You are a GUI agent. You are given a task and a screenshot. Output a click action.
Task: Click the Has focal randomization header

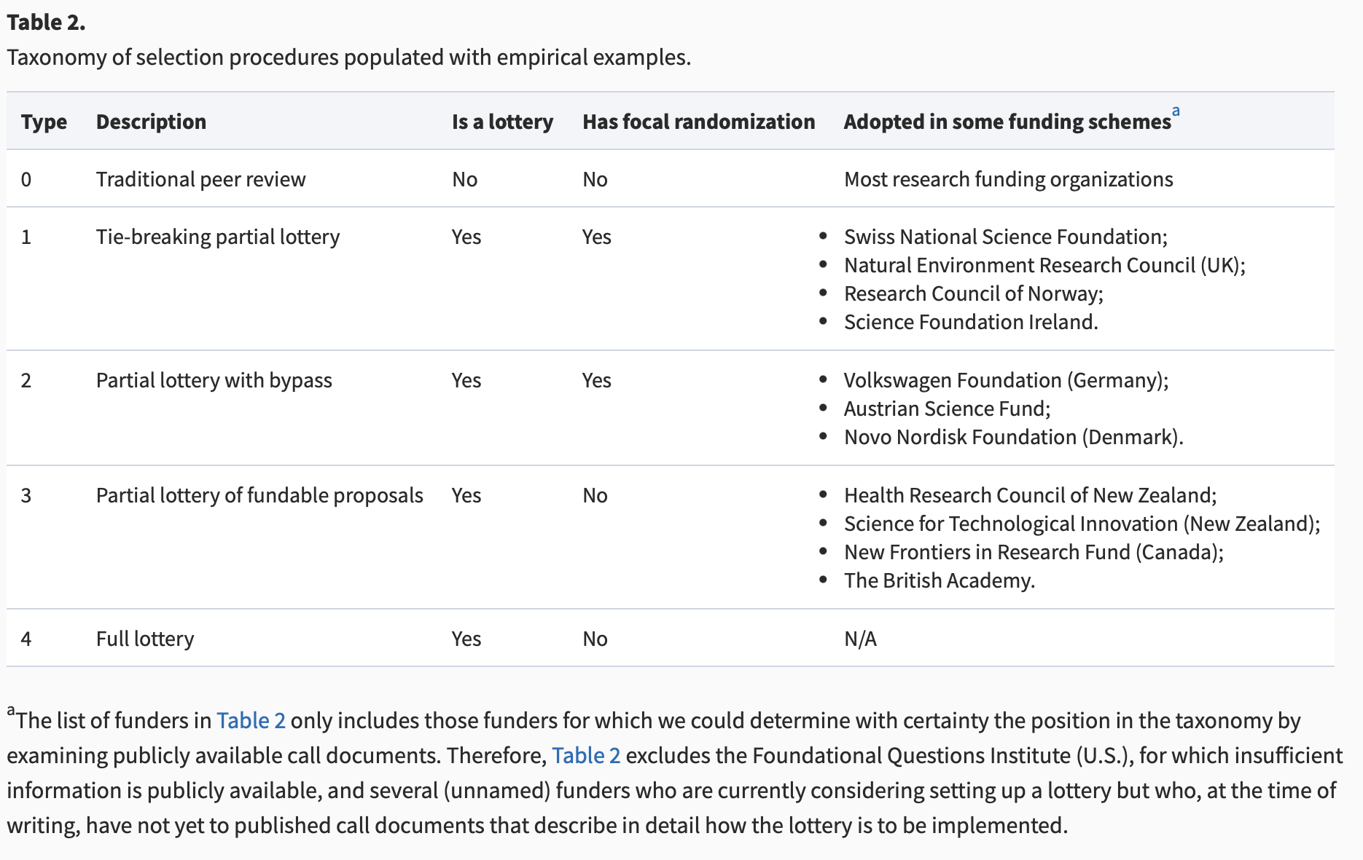pyautogui.click(x=698, y=122)
